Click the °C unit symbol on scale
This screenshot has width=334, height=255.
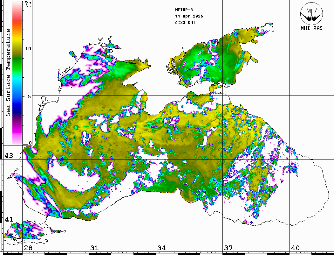click(x=28, y=5)
